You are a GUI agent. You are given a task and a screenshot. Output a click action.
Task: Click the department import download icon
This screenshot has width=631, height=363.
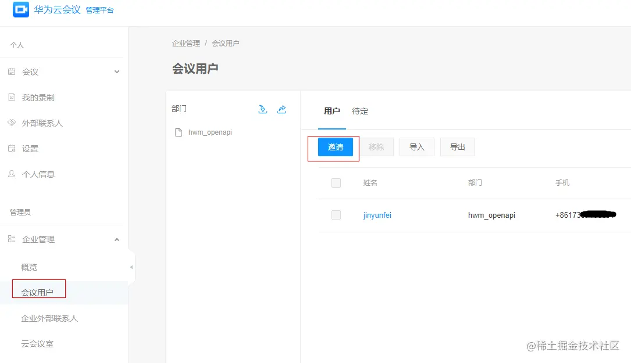(x=263, y=109)
